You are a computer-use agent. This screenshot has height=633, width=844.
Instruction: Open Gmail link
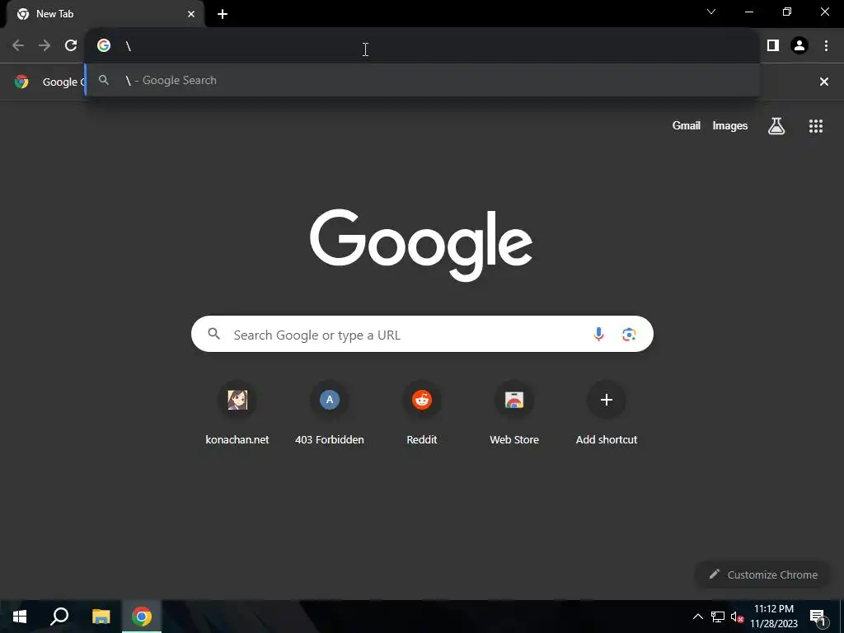(x=687, y=125)
